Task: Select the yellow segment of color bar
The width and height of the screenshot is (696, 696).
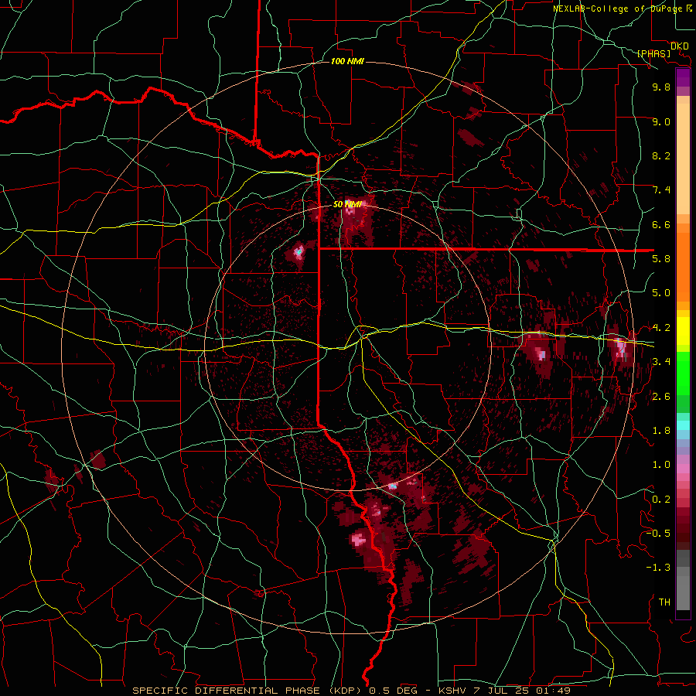Action: (683, 331)
